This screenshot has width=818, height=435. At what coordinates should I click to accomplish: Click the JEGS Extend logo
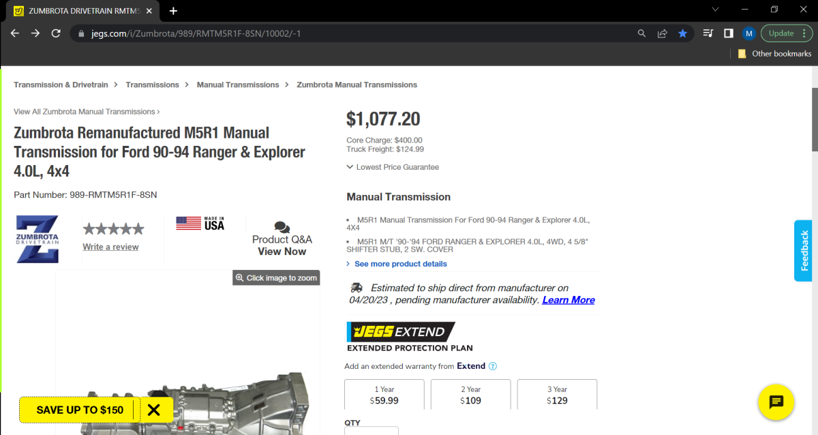[401, 332]
